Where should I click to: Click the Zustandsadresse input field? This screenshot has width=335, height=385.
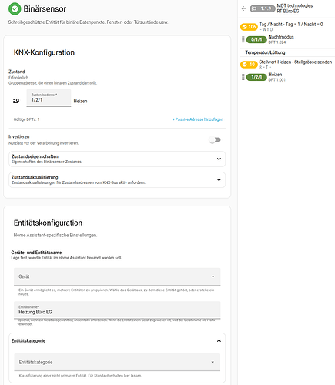coord(49,98)
